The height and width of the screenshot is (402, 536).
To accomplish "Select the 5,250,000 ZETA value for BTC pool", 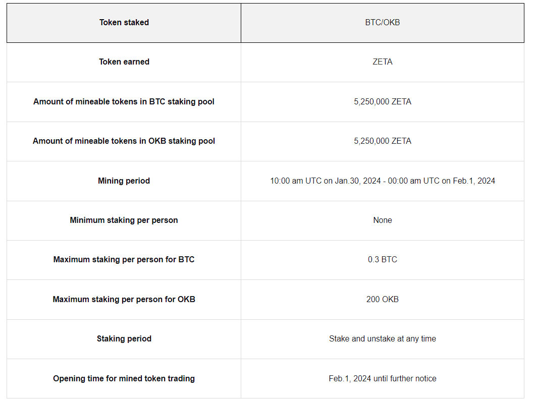I will click(382, 101).
